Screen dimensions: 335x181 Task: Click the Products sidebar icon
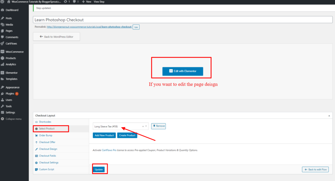pos(3,58)
